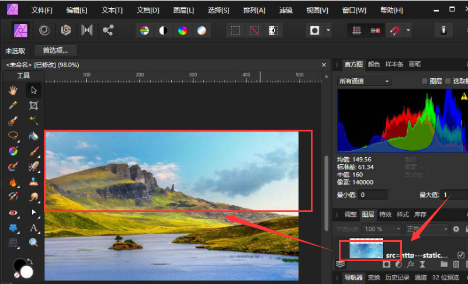Select the Undo Brush tool
468x284 pixels.
(13, 197)
